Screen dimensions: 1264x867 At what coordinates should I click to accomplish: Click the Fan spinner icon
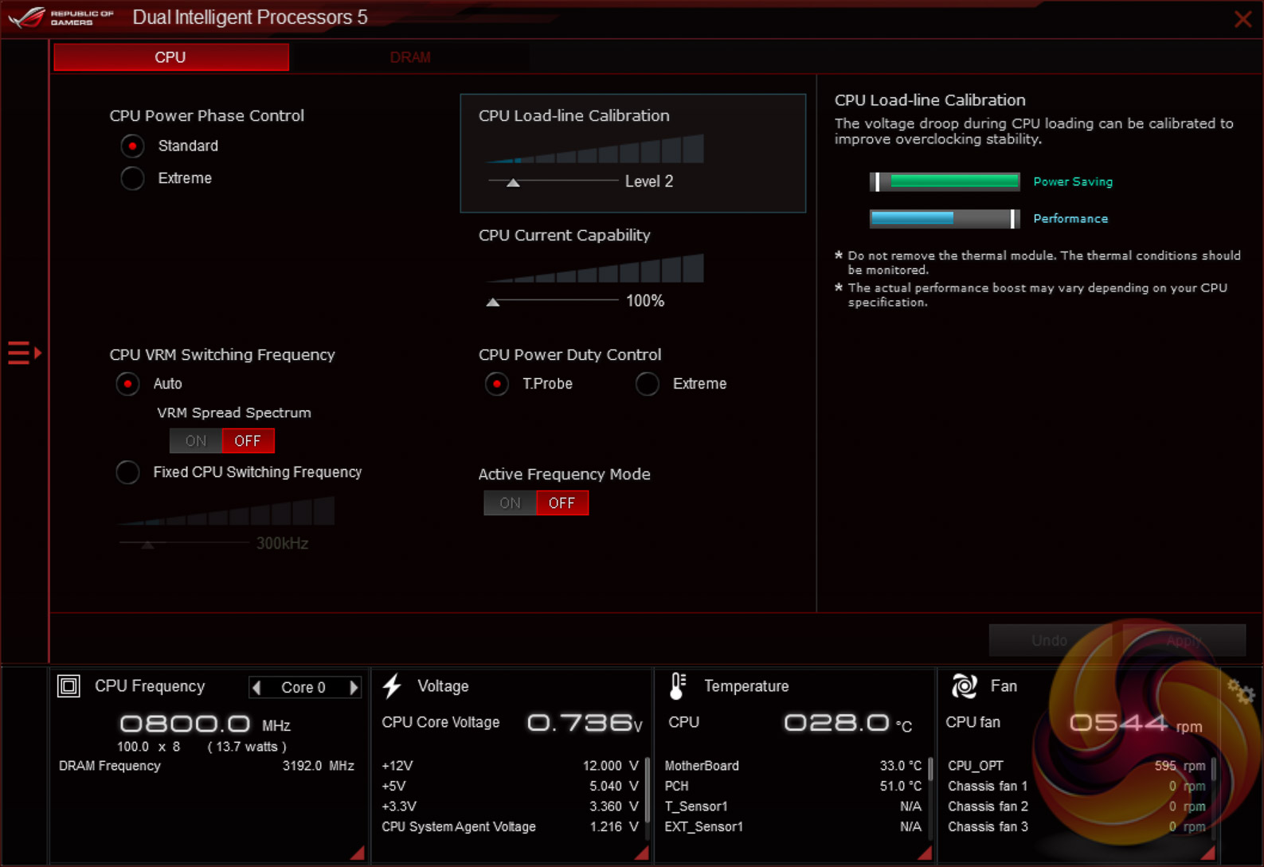tap(964, 685)
